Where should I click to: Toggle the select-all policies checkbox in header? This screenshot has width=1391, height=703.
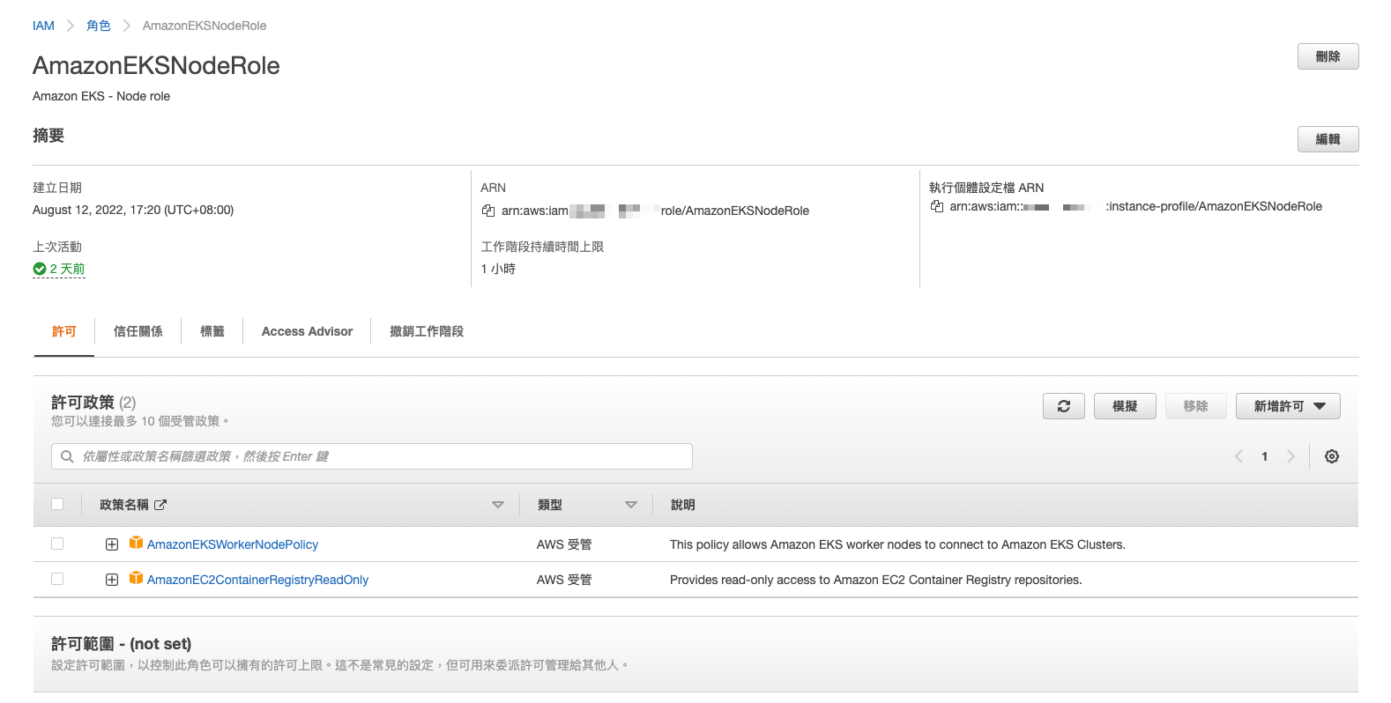(57, 504)
